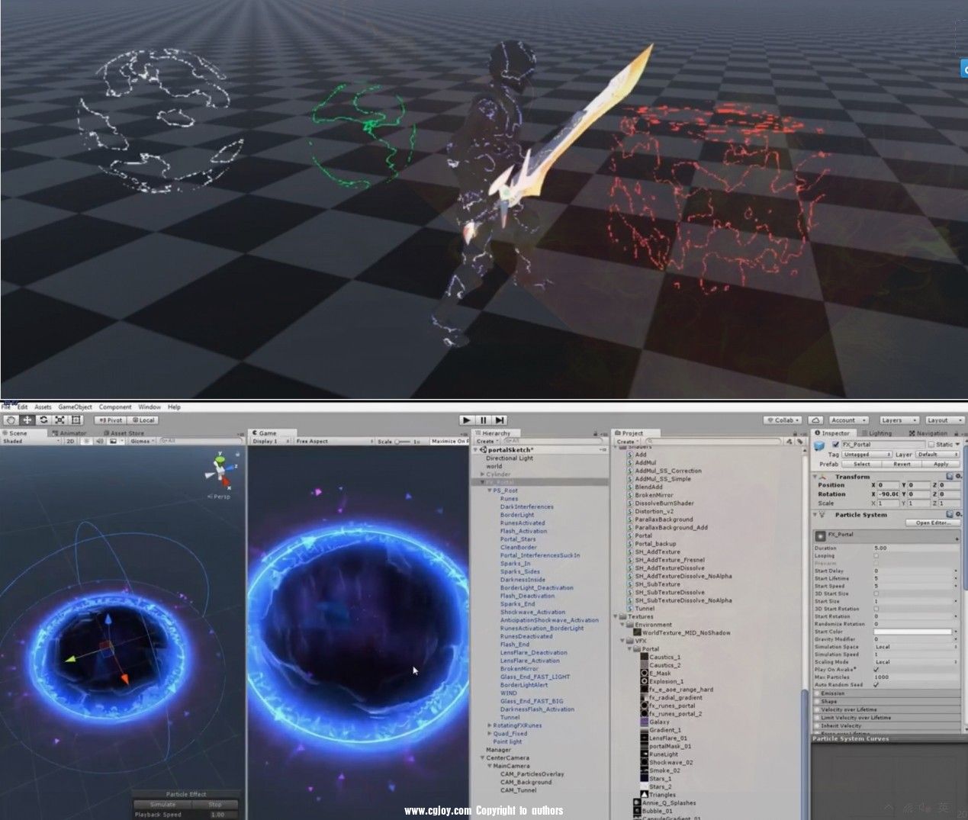Image resolution: width=968 pixels, height=820 pixels.
Task: Select the Scale tool in toolbar
Action: (x=59, y=420)
